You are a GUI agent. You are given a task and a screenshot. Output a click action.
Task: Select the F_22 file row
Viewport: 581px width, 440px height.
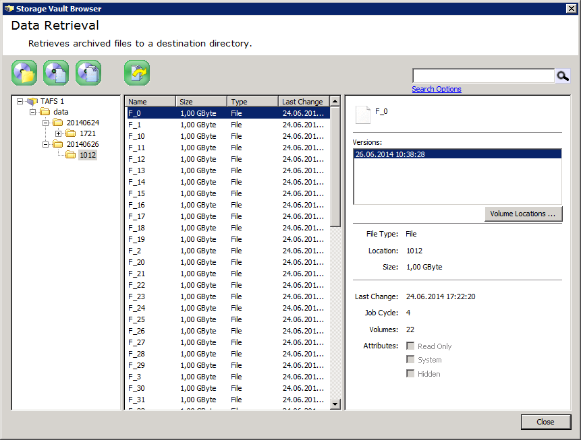point(227,285)
